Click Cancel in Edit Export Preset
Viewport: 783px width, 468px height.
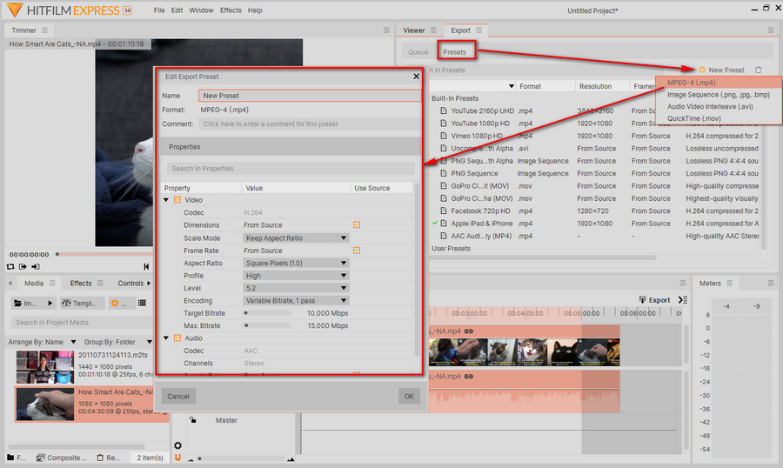click(178, 397)
